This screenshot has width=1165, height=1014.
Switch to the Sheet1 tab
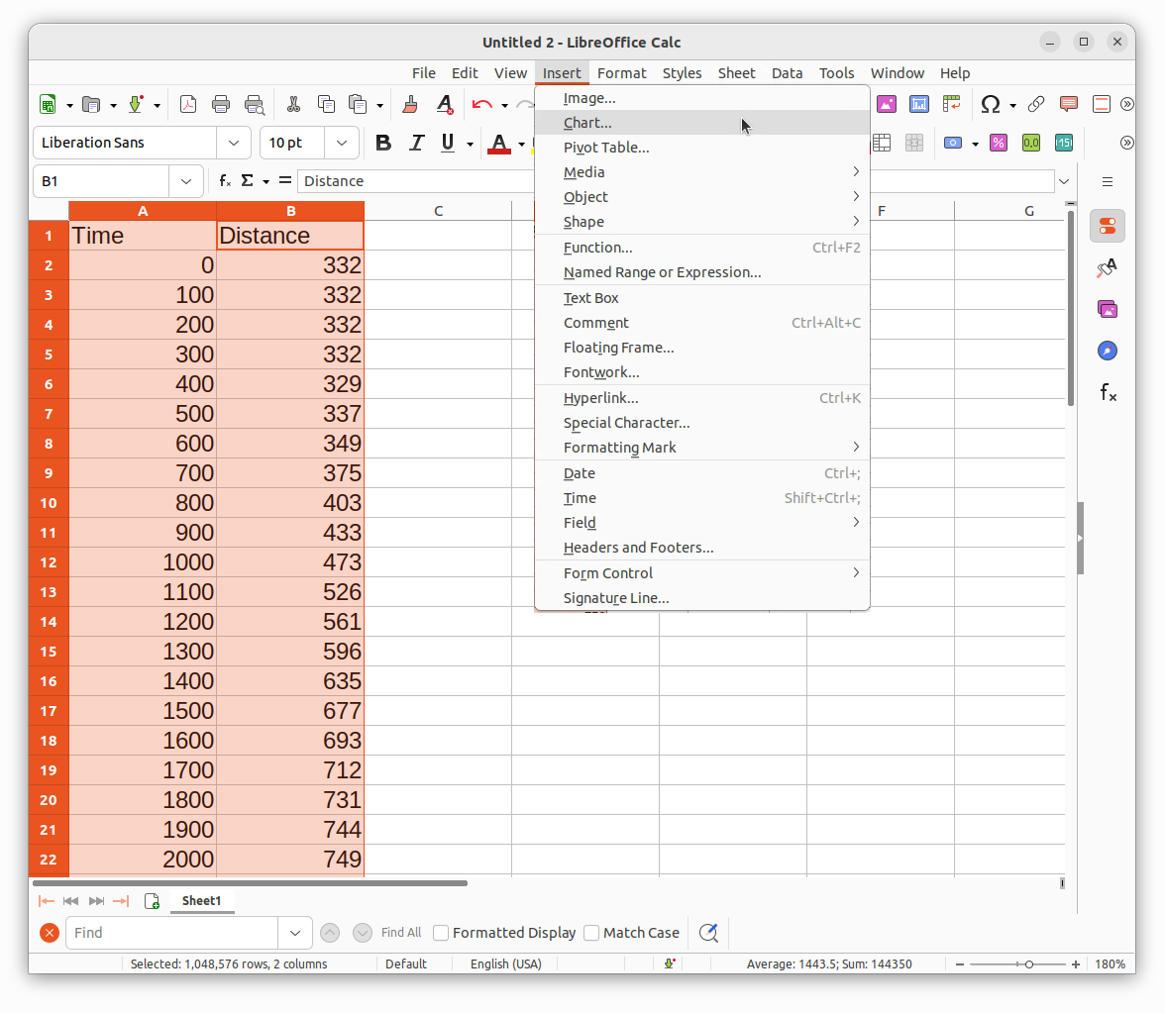pyautogui.click(x=201, y=900)
